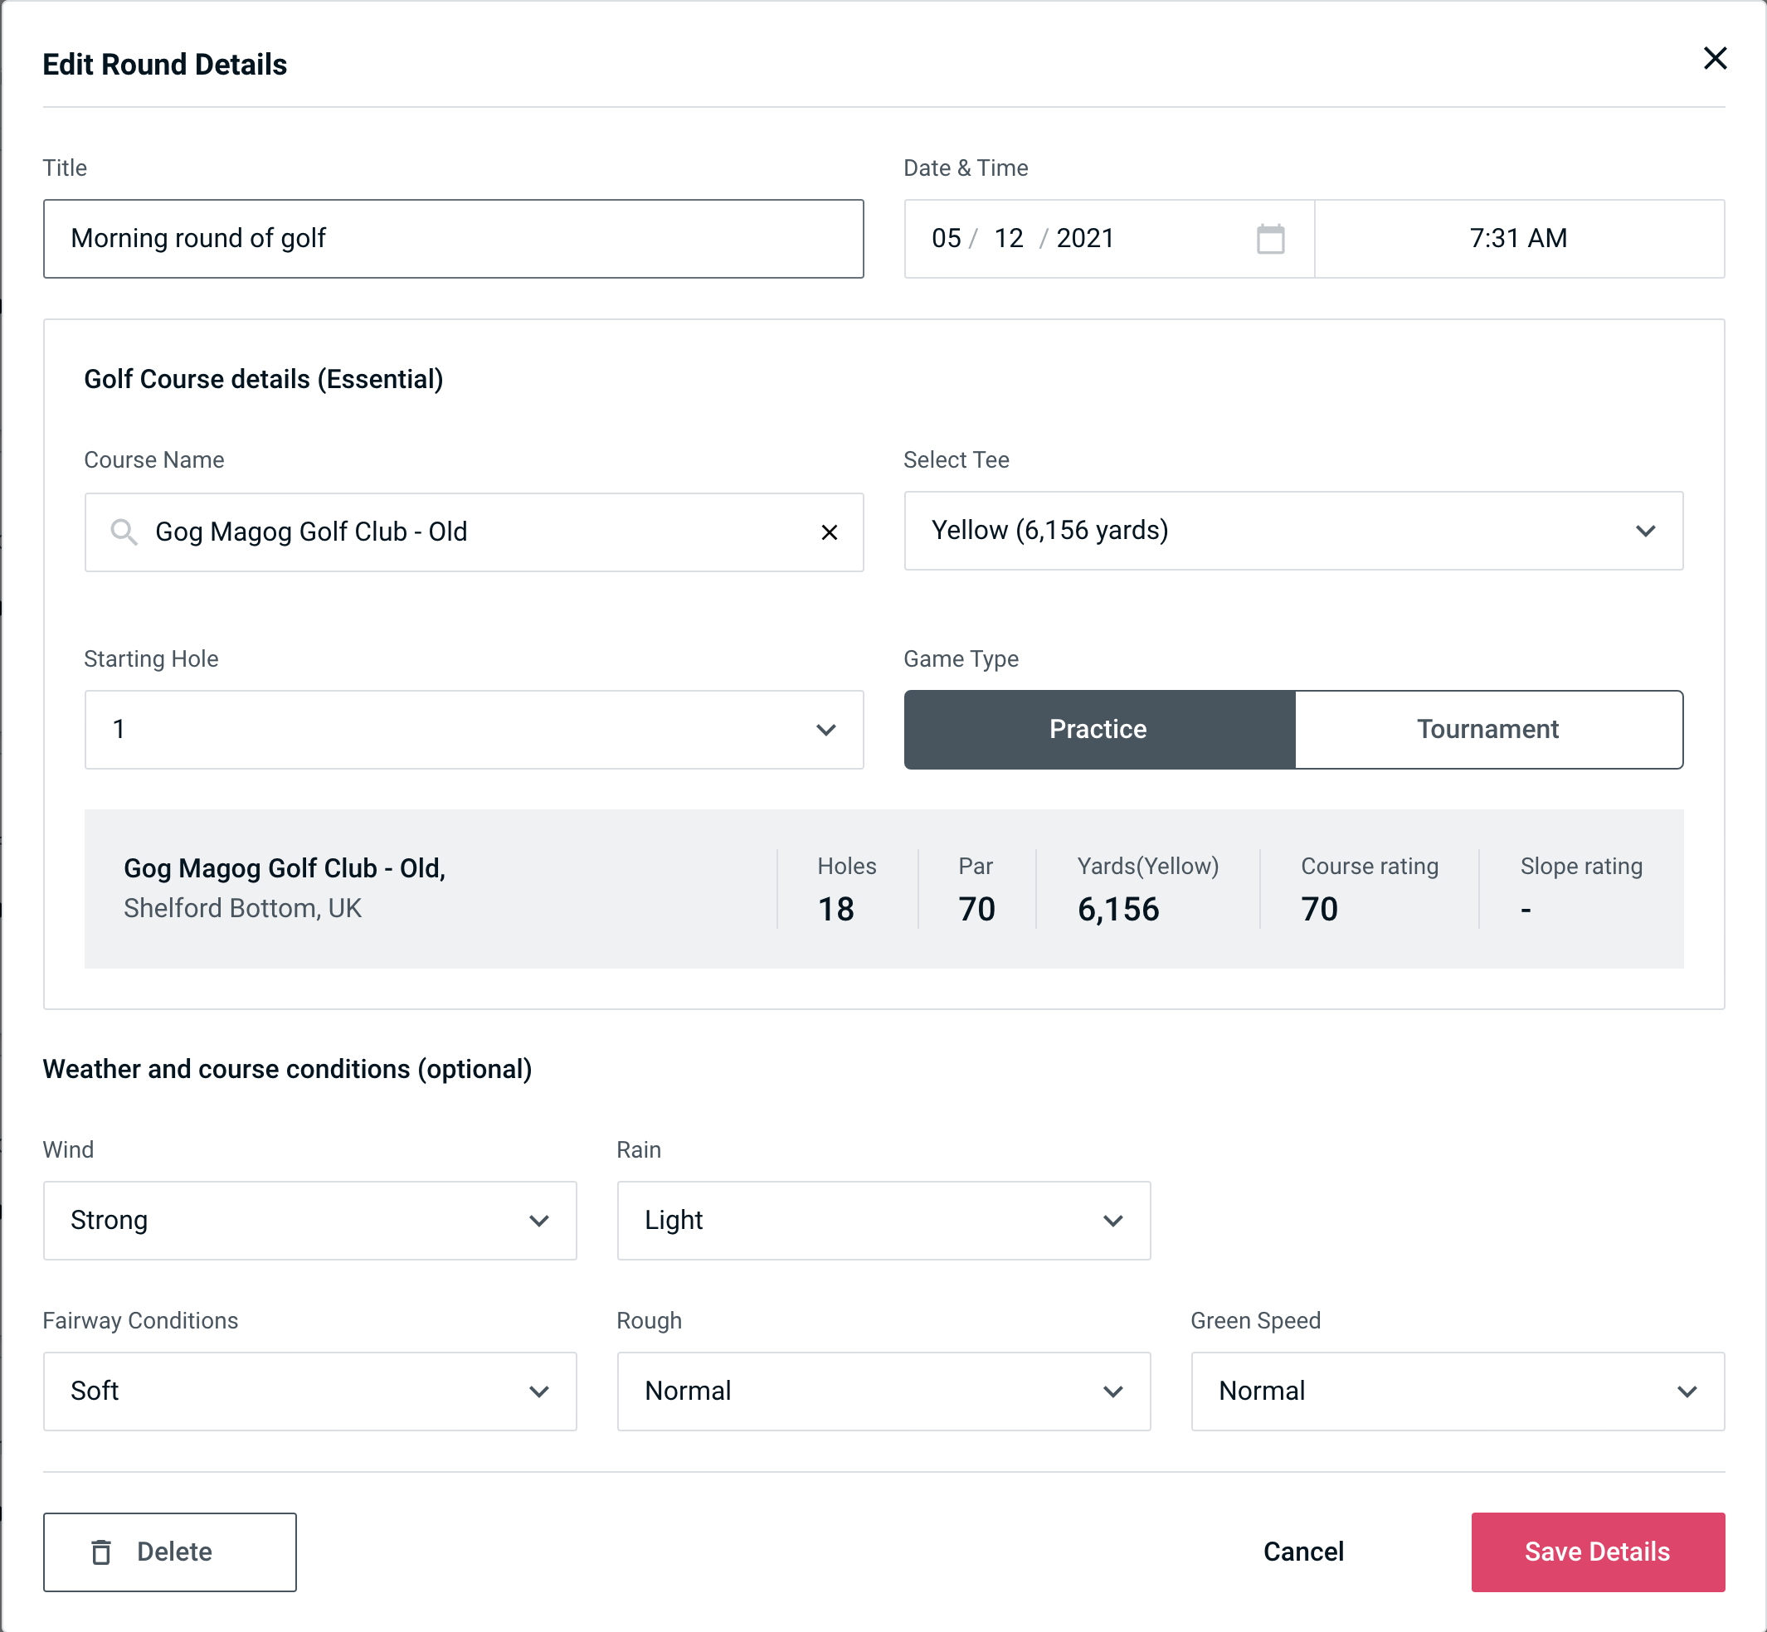Click the calendar icon next to date field
1767x1632 pixels.
pos(1270,239)
